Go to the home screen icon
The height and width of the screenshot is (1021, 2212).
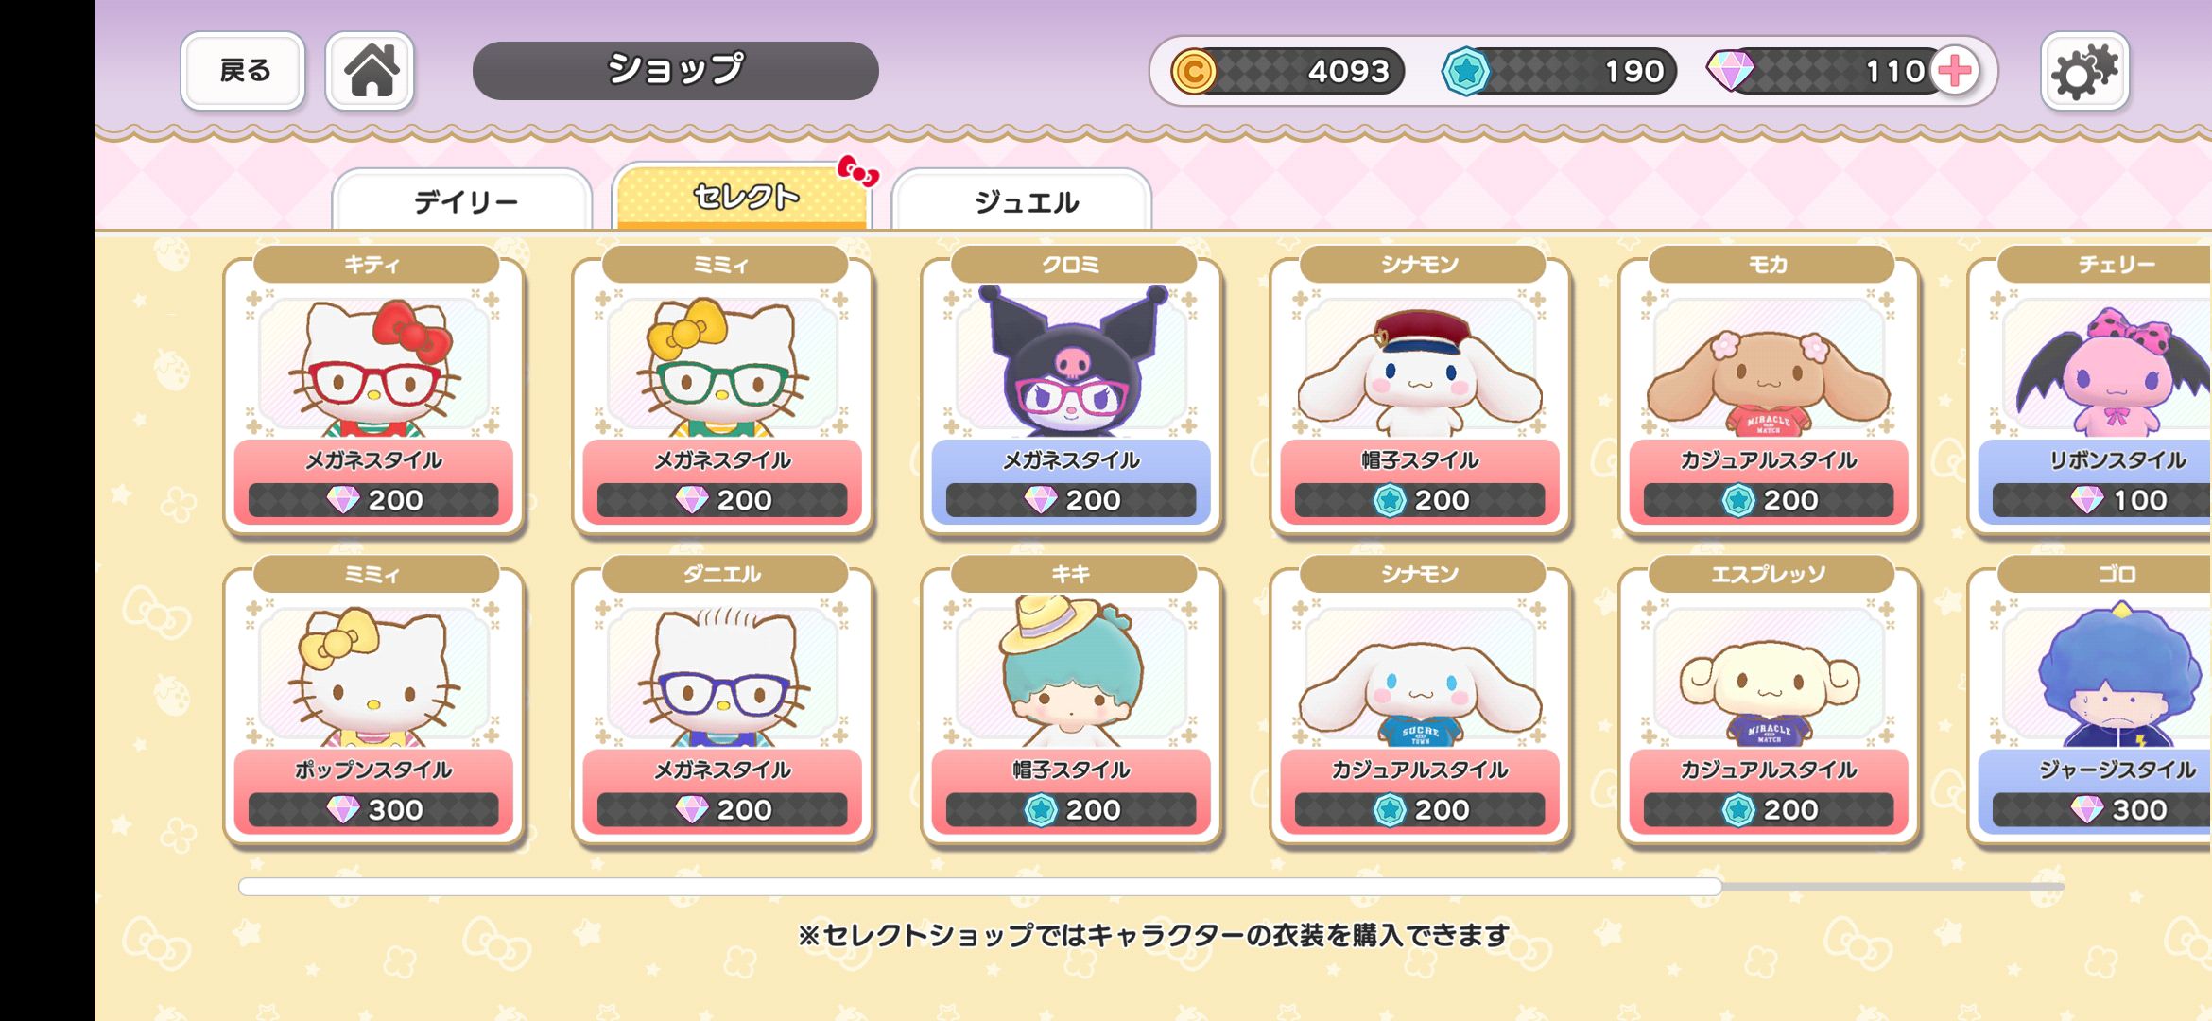click(371, 71)
